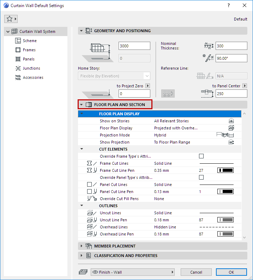The image size is (253, 280).
Task: Click the Panel Cut Line Pen row icon
Action: 92,192
